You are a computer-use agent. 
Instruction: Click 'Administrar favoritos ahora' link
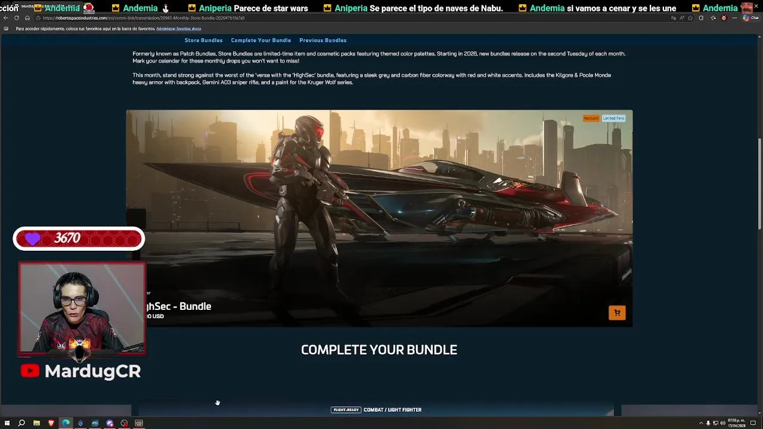(x=178, y=29)
